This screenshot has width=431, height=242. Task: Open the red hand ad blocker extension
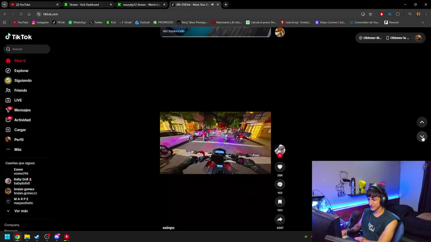coord(382,14)
